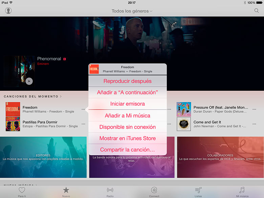Screen dimensions: 264x198
Task: Switch to the Nuevo tab
Action: tap(66, 192)
